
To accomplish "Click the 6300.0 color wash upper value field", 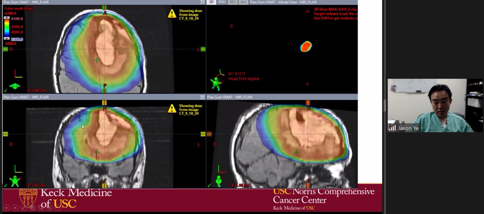I will [x=17, y=19].
